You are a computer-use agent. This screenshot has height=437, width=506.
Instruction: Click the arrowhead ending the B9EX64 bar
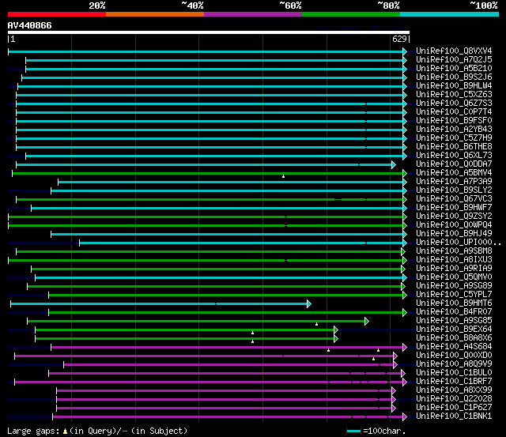[336, 330]
